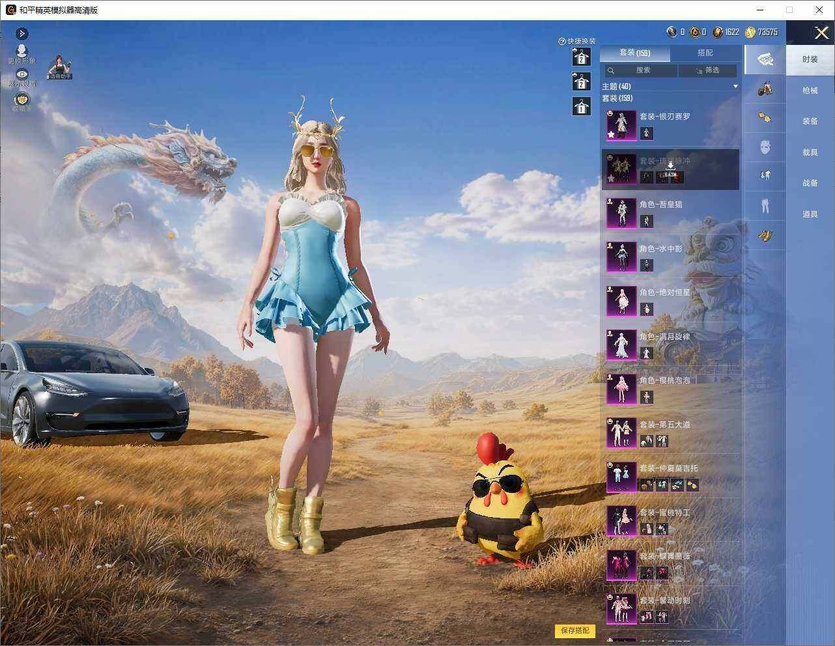The width and height of the screenshot is (835, 646).
Task: Switch to the 套装(159) tab
Action: tap(634, 53)
